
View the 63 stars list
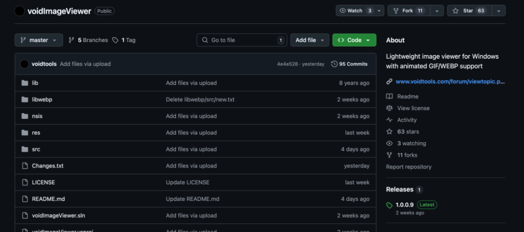408,132
